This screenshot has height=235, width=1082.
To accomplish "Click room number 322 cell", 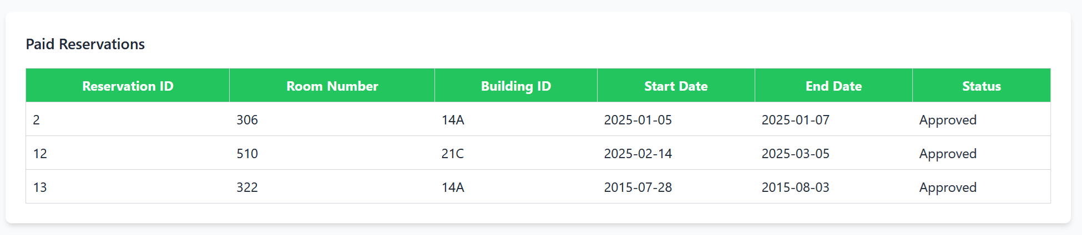I will [247, 187].
